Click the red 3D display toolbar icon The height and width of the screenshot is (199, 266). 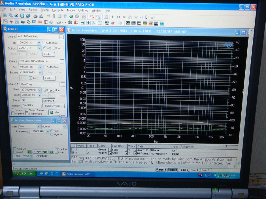[x=150, y=23]
